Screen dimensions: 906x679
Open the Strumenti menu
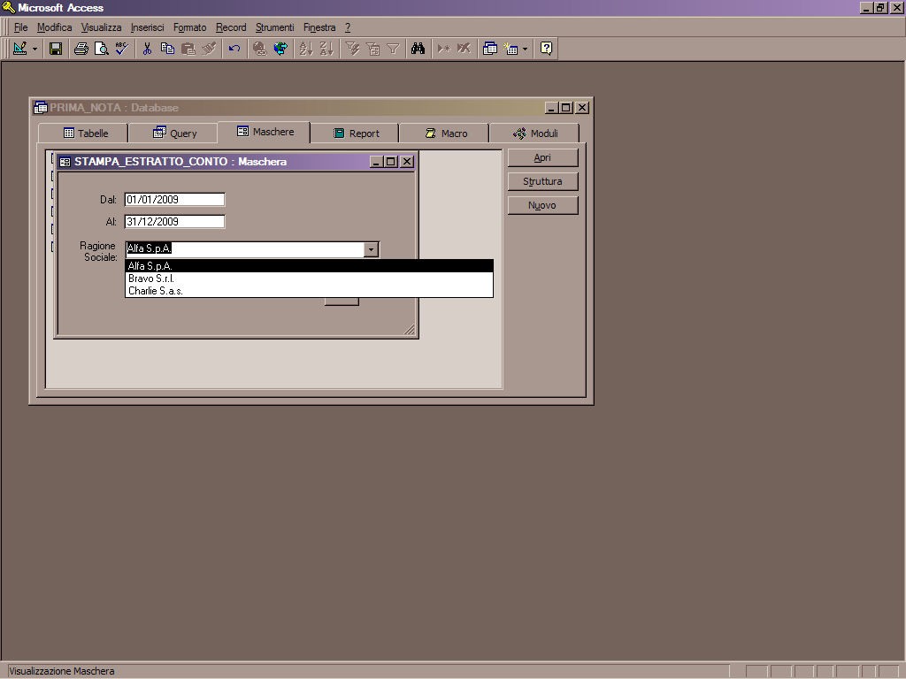(x=274, y=27)
